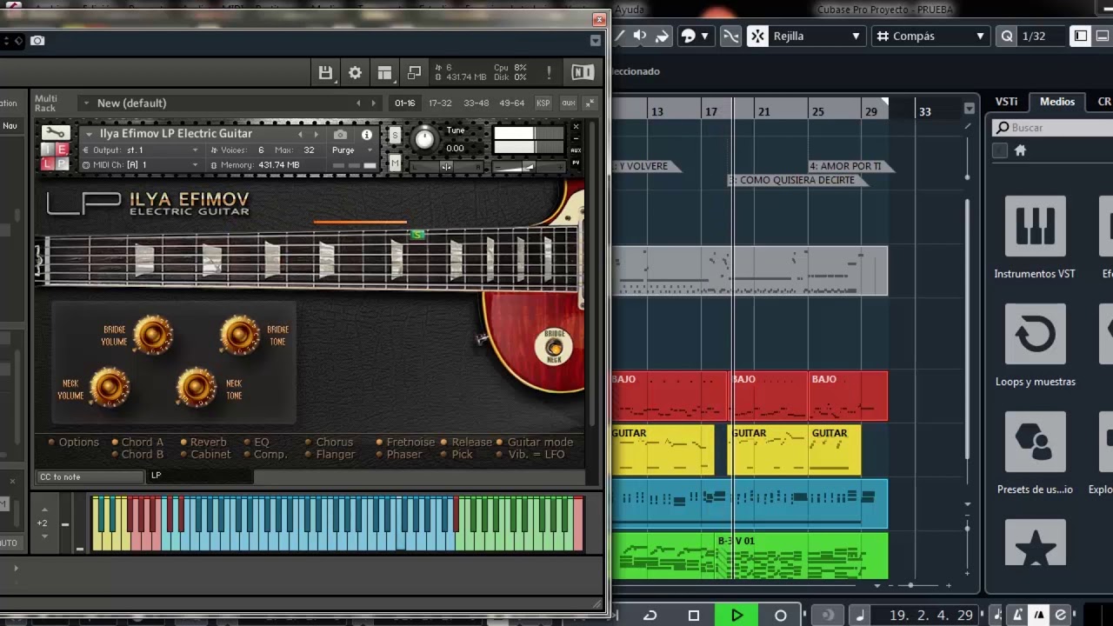Toggle the Phaser effect LED
Image resolution: width=1113 pixels, height=626 pixels.
[x=379, y=455]
